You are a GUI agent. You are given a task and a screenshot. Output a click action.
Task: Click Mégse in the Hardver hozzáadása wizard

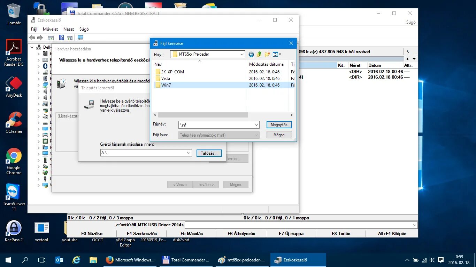click(236, 185)
